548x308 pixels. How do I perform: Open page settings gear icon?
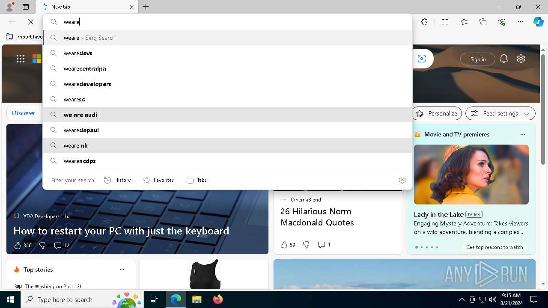click(x=521, y=59)
